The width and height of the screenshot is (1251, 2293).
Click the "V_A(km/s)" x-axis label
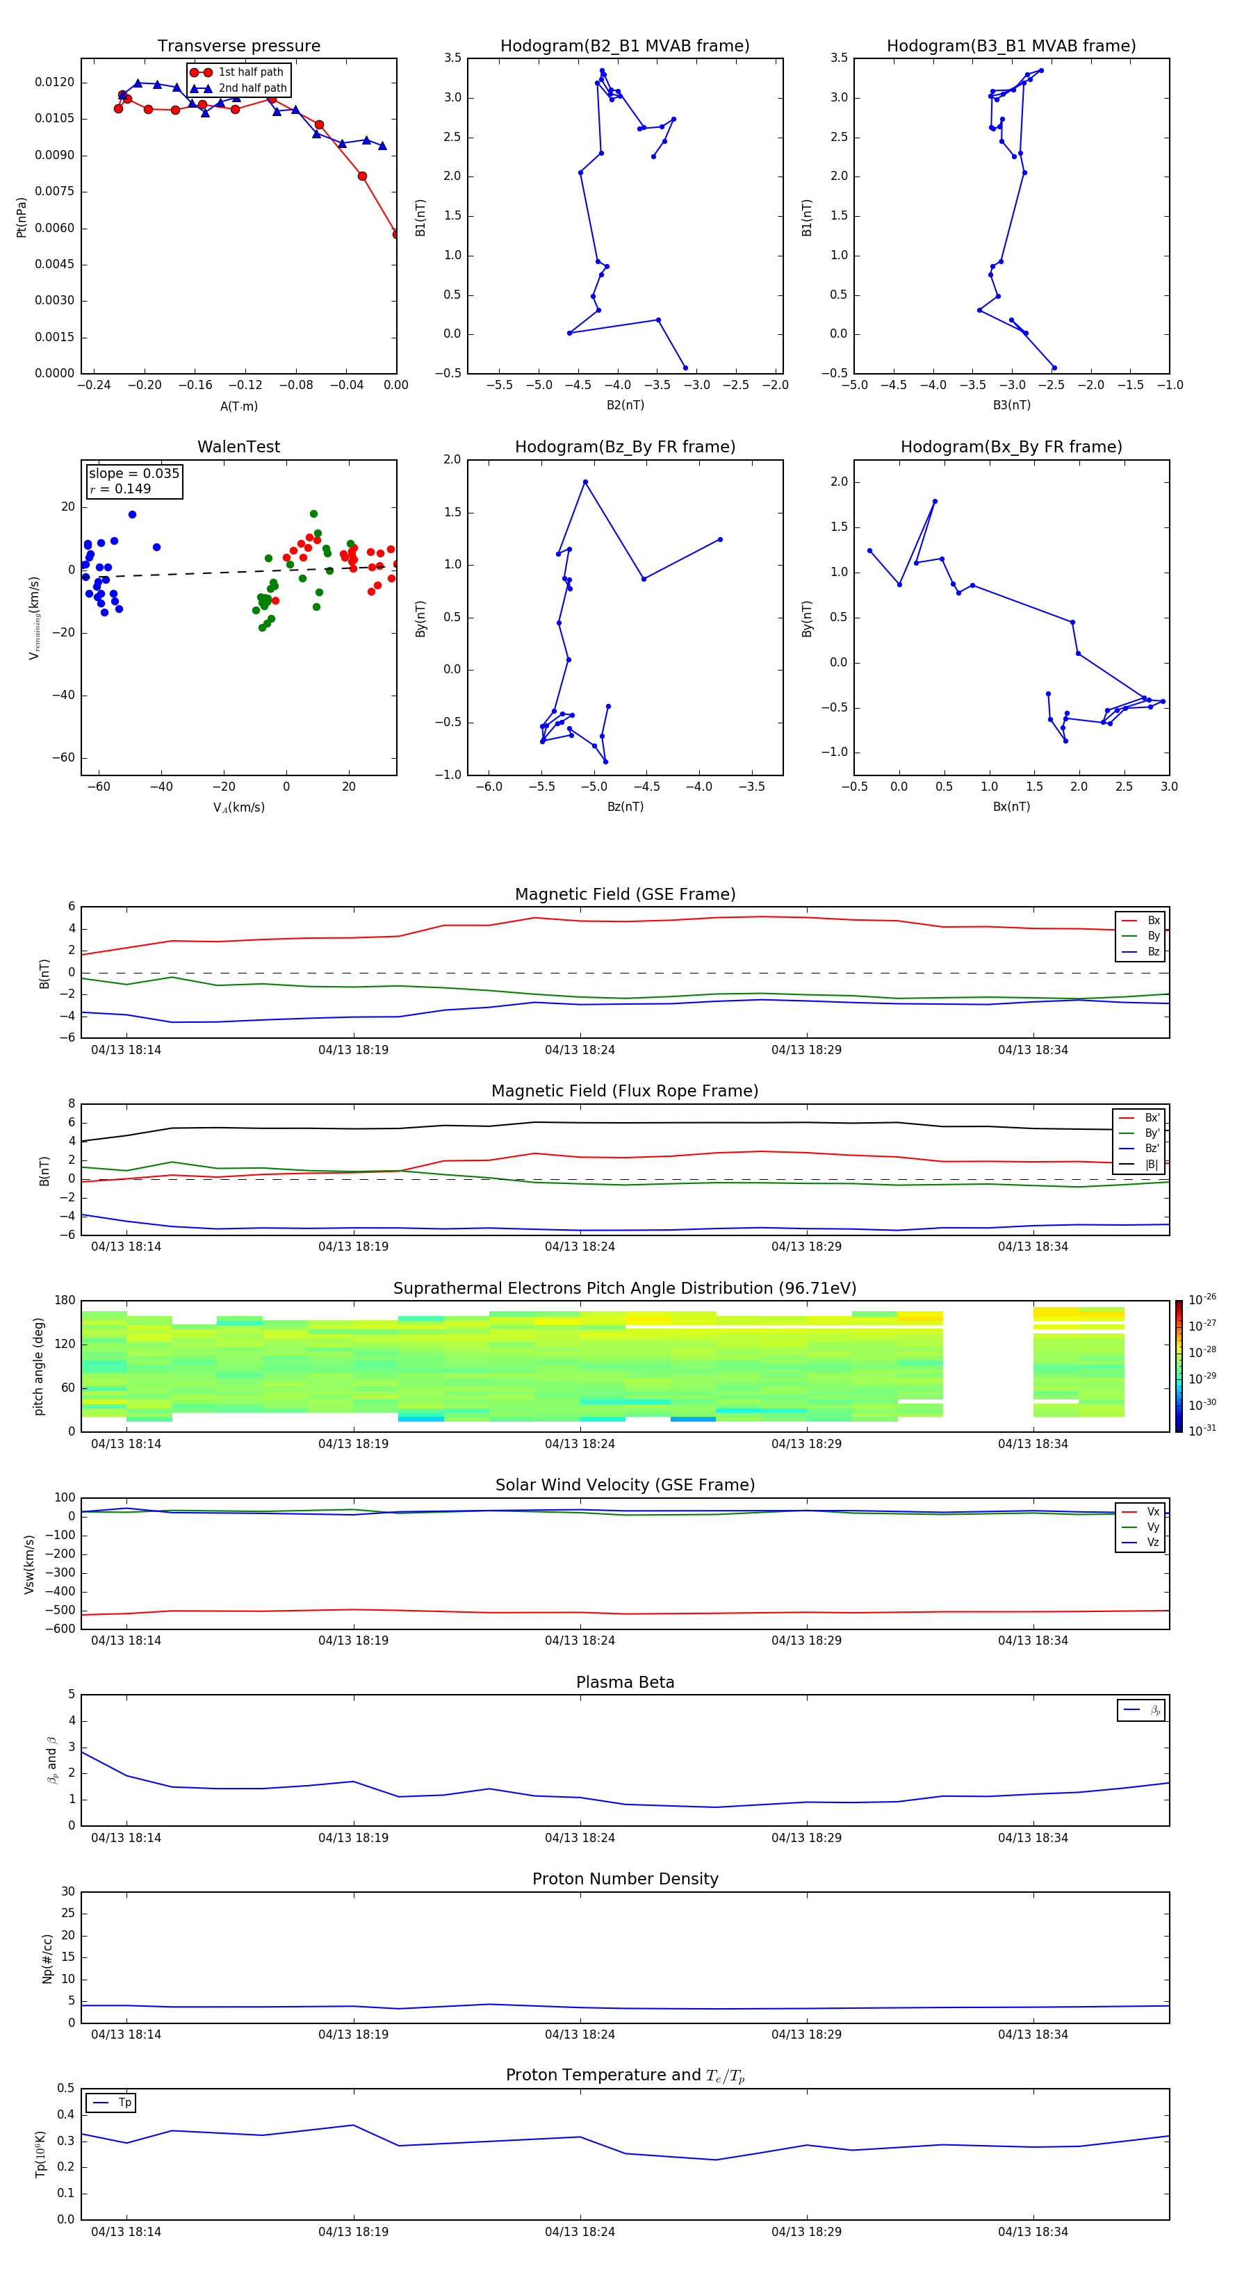[x=238, y=808]
